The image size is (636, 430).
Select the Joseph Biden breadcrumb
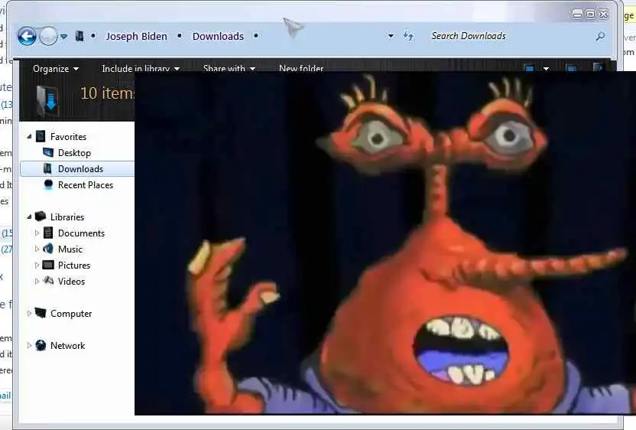pos(136,36)
